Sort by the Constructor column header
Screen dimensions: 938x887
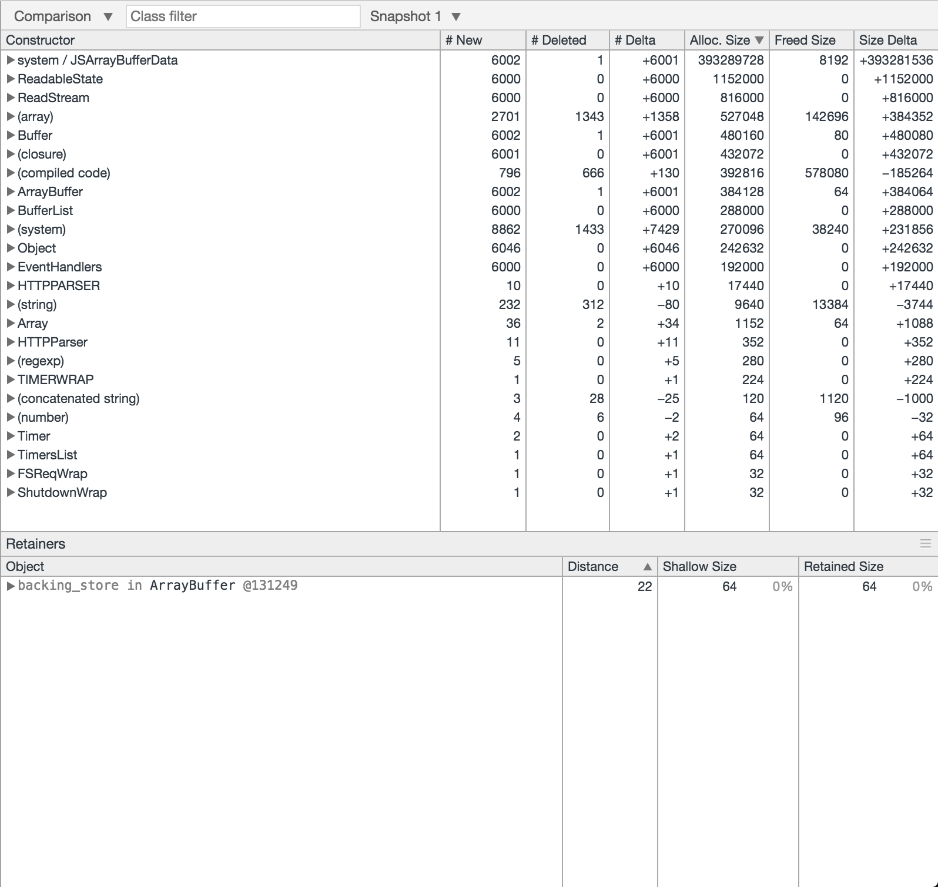click(220, 40)
